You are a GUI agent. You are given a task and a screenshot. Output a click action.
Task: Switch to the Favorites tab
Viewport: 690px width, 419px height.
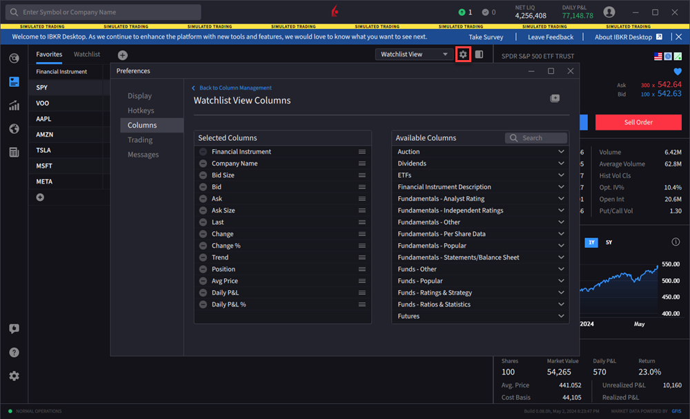49,54
